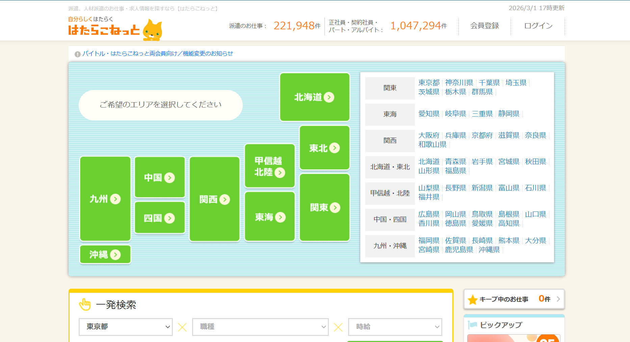Go to the ログイン login page
This screenshot has height=342, width=630.
pyautogui.click(x=538, y=26)
